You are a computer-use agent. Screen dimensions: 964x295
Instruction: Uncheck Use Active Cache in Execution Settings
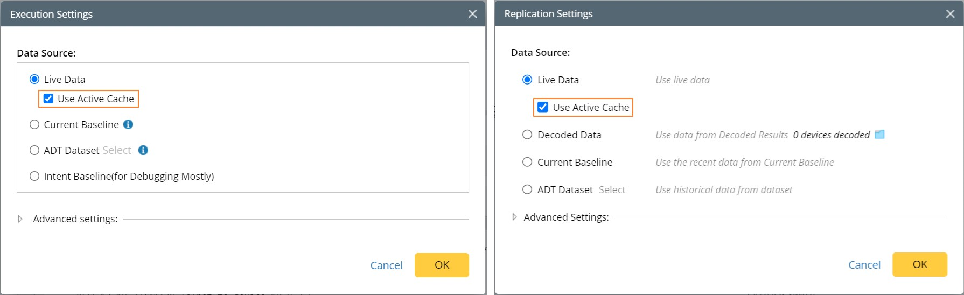[48, 99]
